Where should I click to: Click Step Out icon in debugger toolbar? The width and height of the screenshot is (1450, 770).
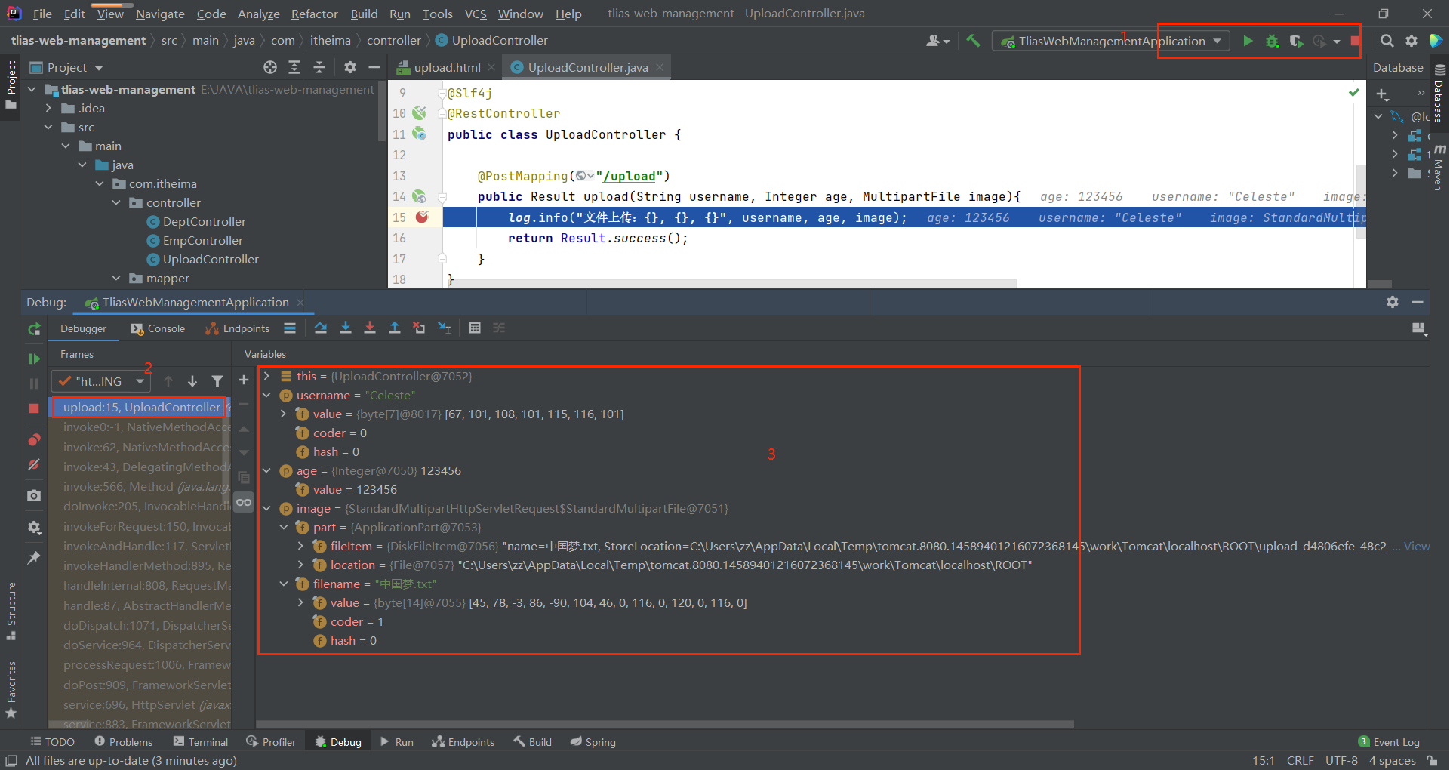[x=395, y=328]
